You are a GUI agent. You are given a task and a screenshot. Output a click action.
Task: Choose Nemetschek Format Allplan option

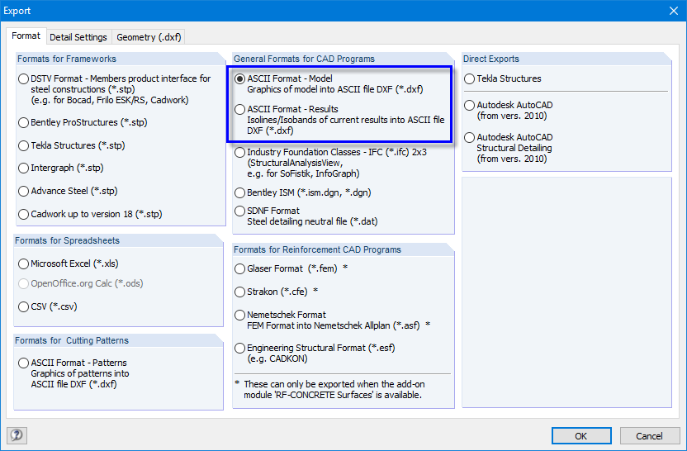point(239,316)
